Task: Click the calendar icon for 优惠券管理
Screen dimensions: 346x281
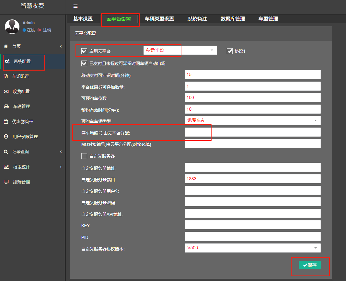Action: coord(6,121)
